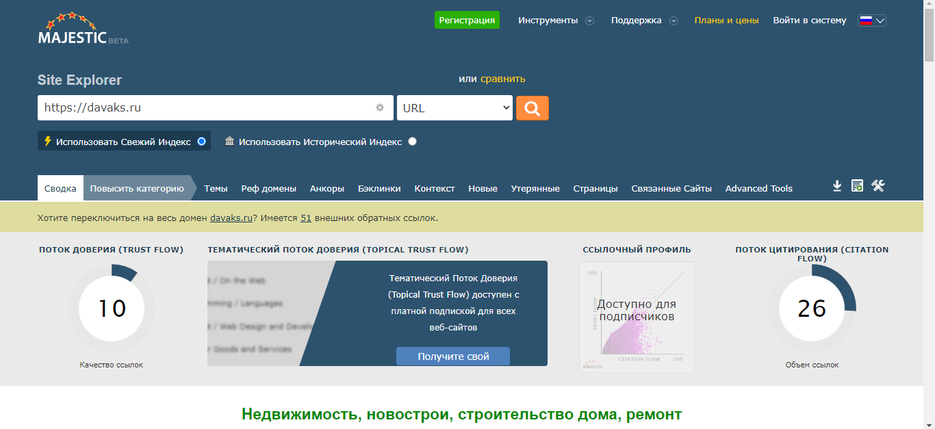Click the 51 backlinks link
This screenshot has width=935, height=429.
point(306,218)
